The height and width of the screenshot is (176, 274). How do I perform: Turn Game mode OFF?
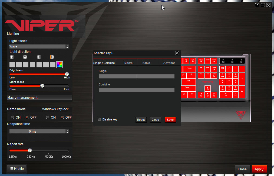point(27,117)
